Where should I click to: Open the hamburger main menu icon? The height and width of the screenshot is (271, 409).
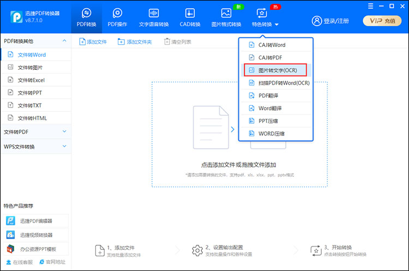[370, 6]
